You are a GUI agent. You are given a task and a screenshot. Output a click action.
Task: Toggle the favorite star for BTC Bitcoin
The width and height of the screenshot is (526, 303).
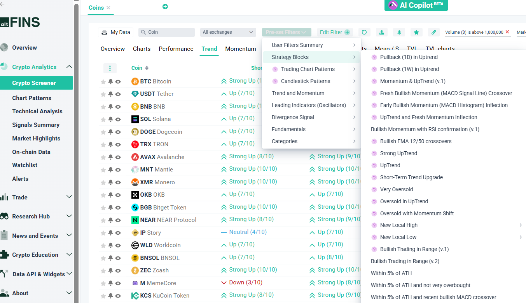tap(103, 81)
